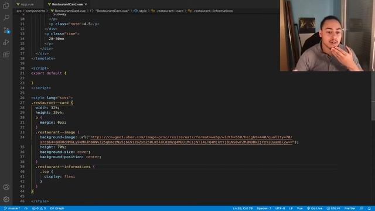This screenshot has height=211, width=375.
Task: Close the RestaurantCard.vue tab
Action: [86, 4]
